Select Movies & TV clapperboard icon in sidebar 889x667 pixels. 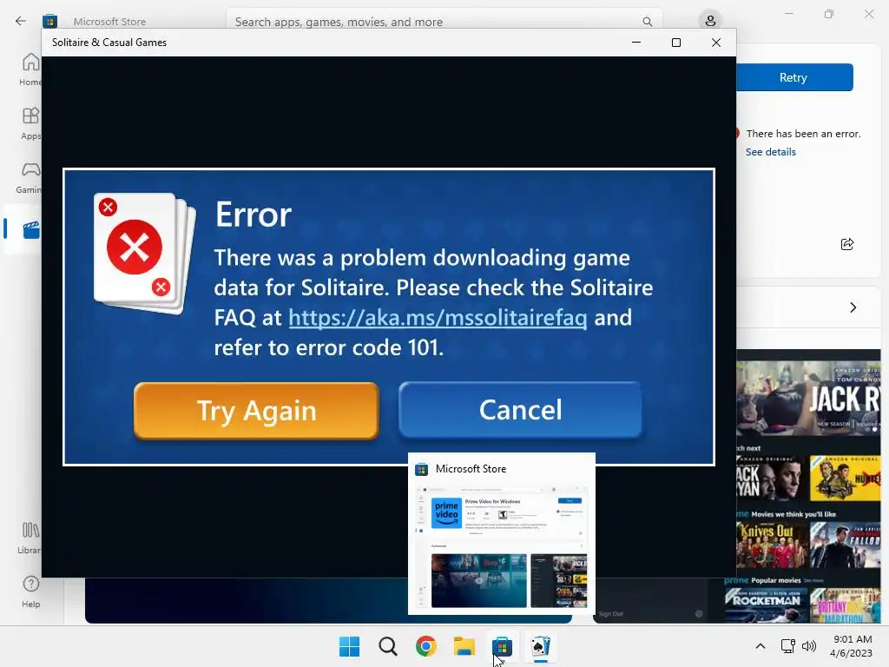(x=30, y=229)
